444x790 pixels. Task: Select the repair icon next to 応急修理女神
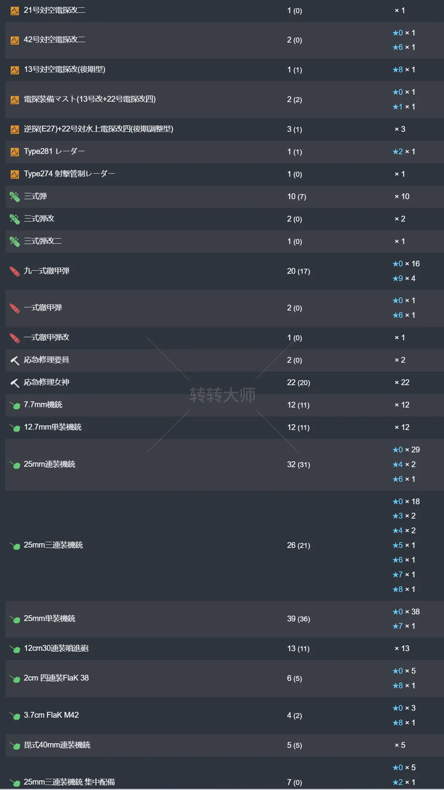(15, 383)
